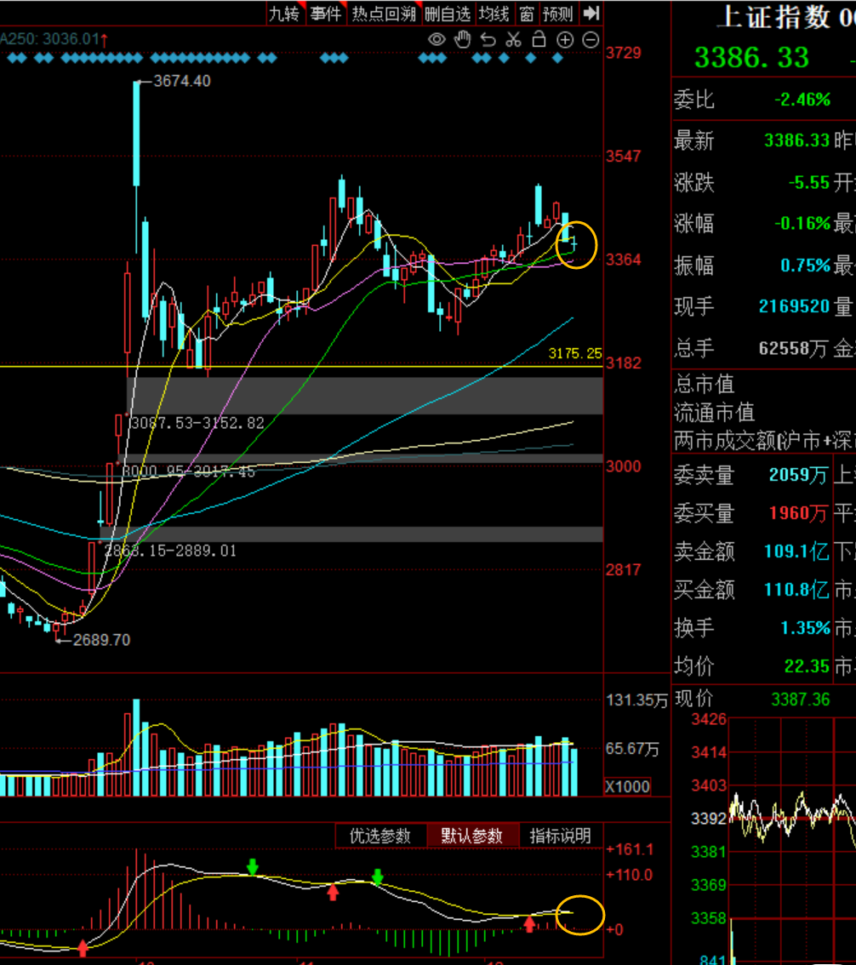Viewport: 856px width, 965px height.
Task: Click the 上证指数 index title
Action: [x=773, y=17]
